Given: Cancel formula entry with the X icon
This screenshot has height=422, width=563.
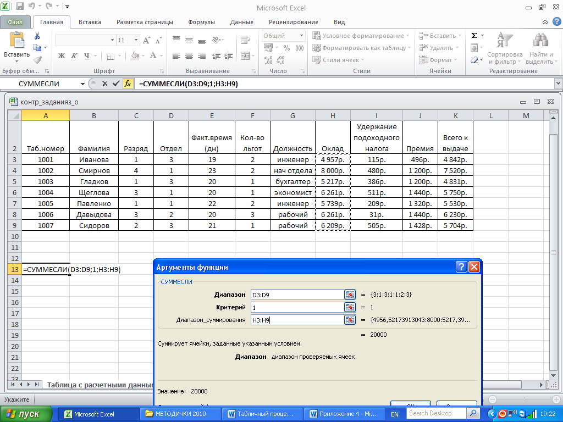Looking at the screenshot, I should pyautogui.click(x=104, y=84).
